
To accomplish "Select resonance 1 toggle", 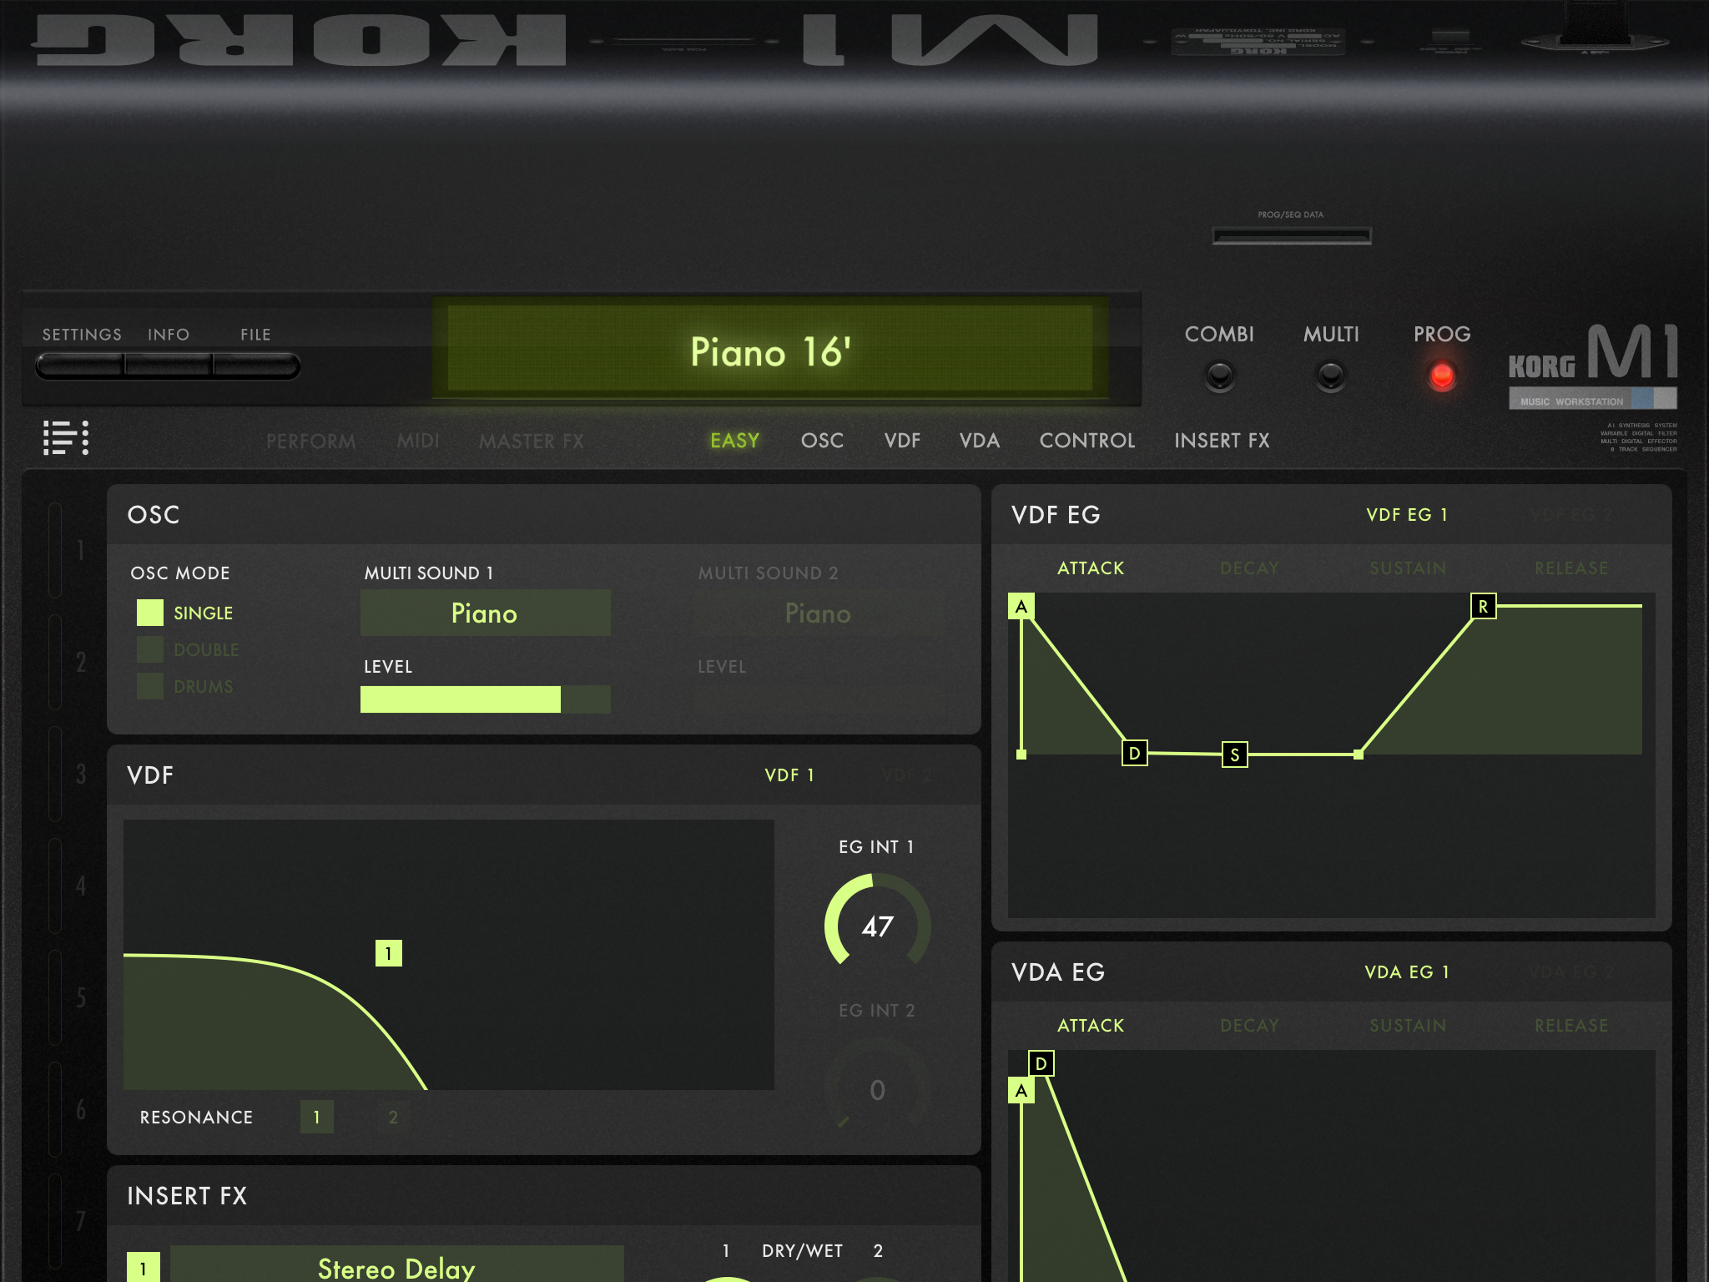I will click(317, 1117).
